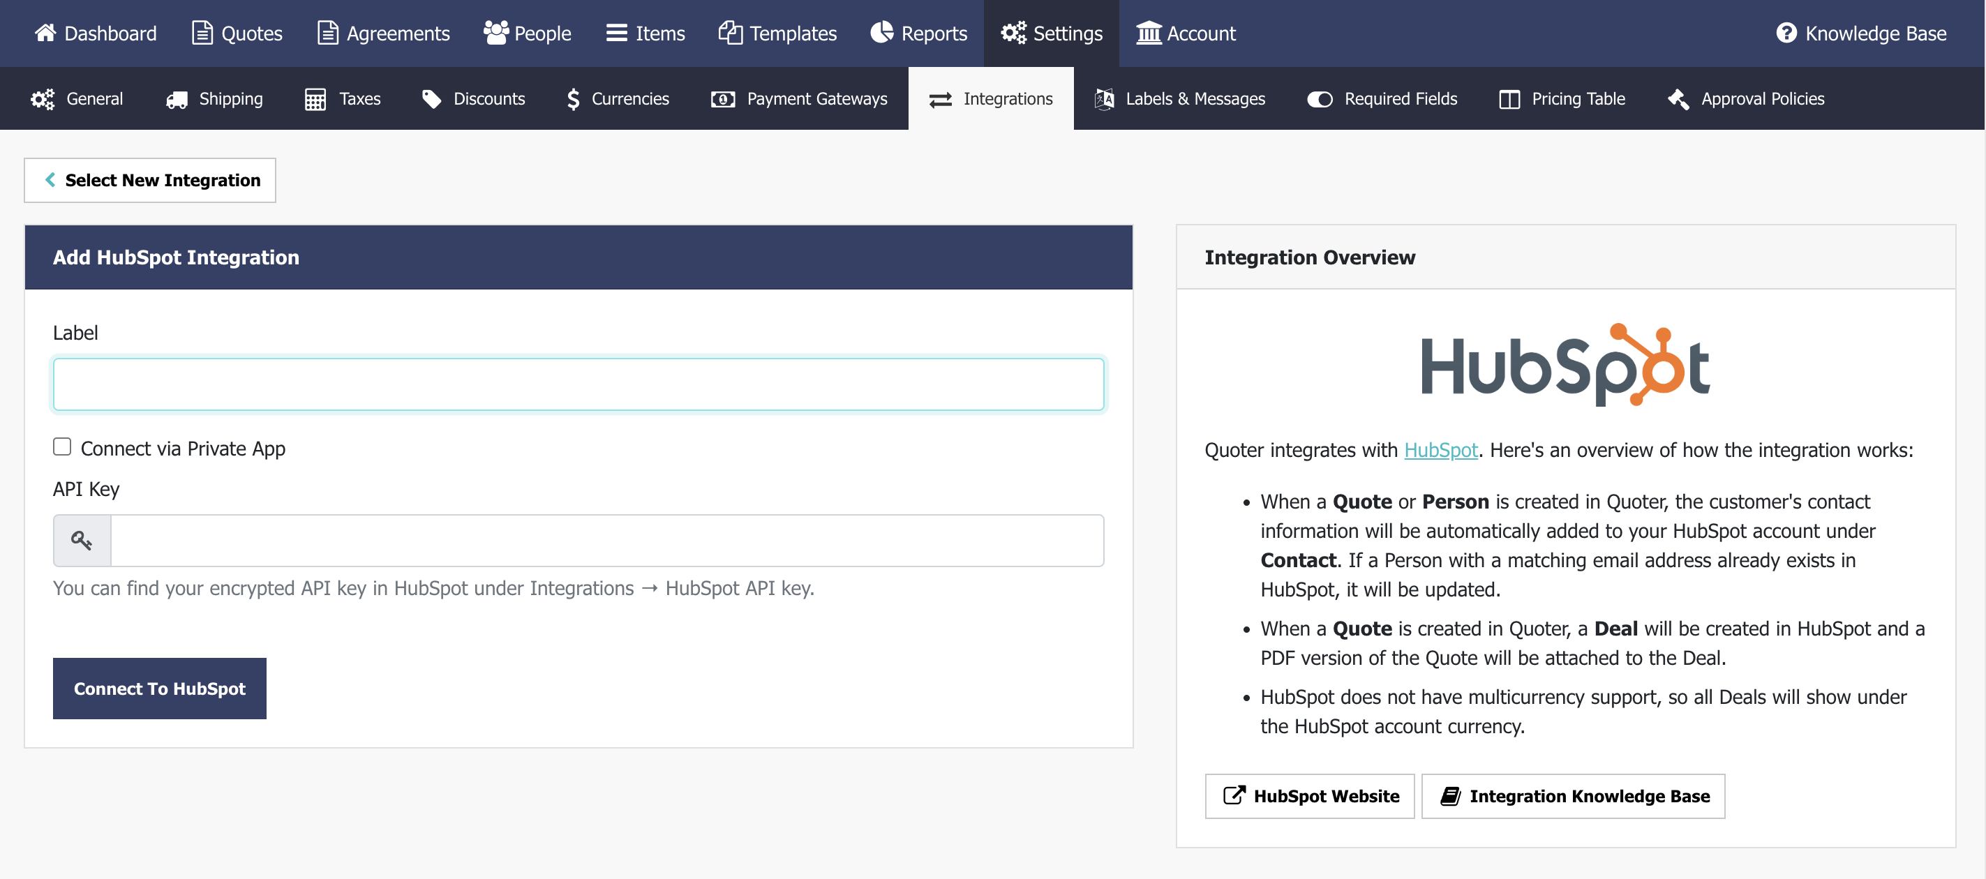
Task: Click the Approval Policies gavel icon
Action: [x=1678, y=98]
